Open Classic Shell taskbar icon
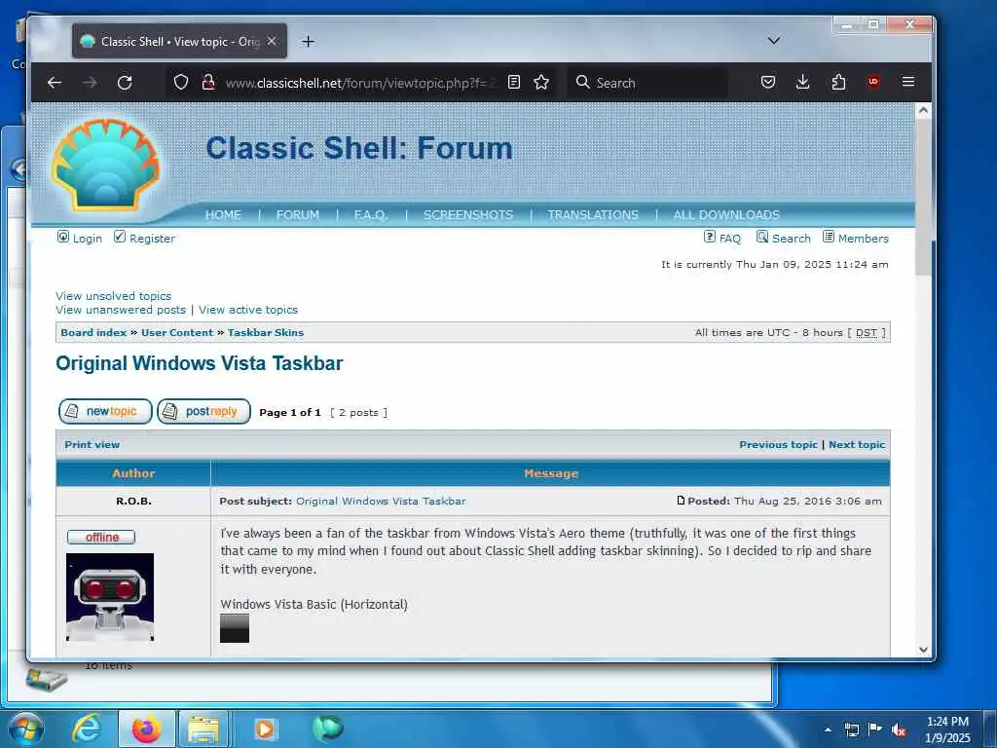997x748 pixels. 327,729
